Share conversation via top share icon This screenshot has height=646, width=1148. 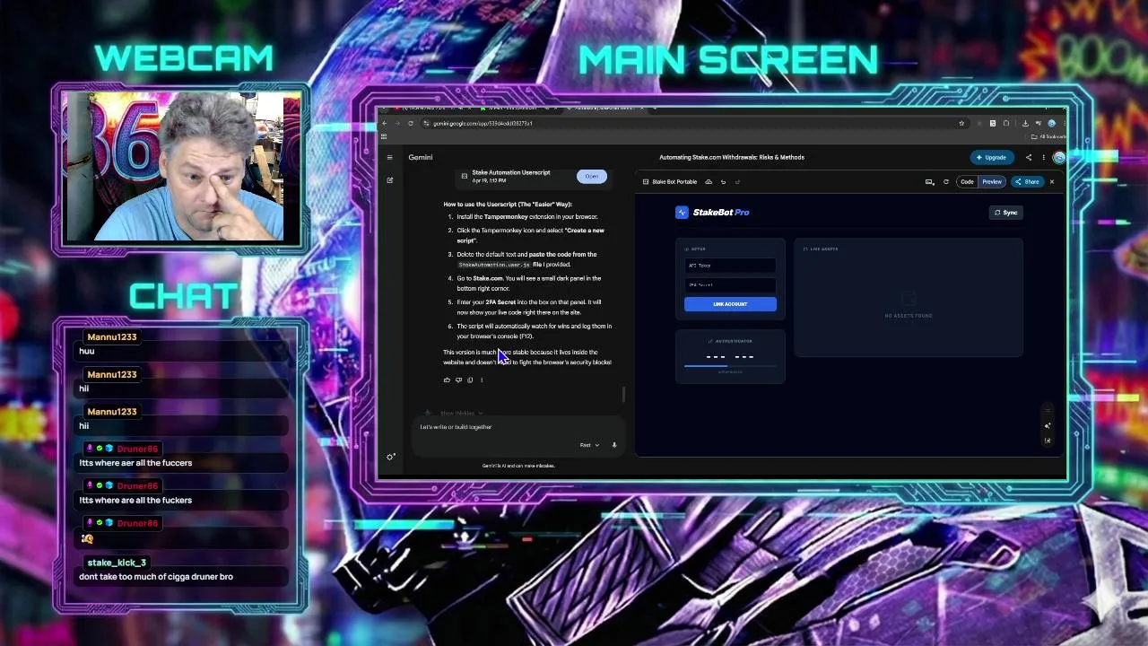click(x=1029, y=157)
